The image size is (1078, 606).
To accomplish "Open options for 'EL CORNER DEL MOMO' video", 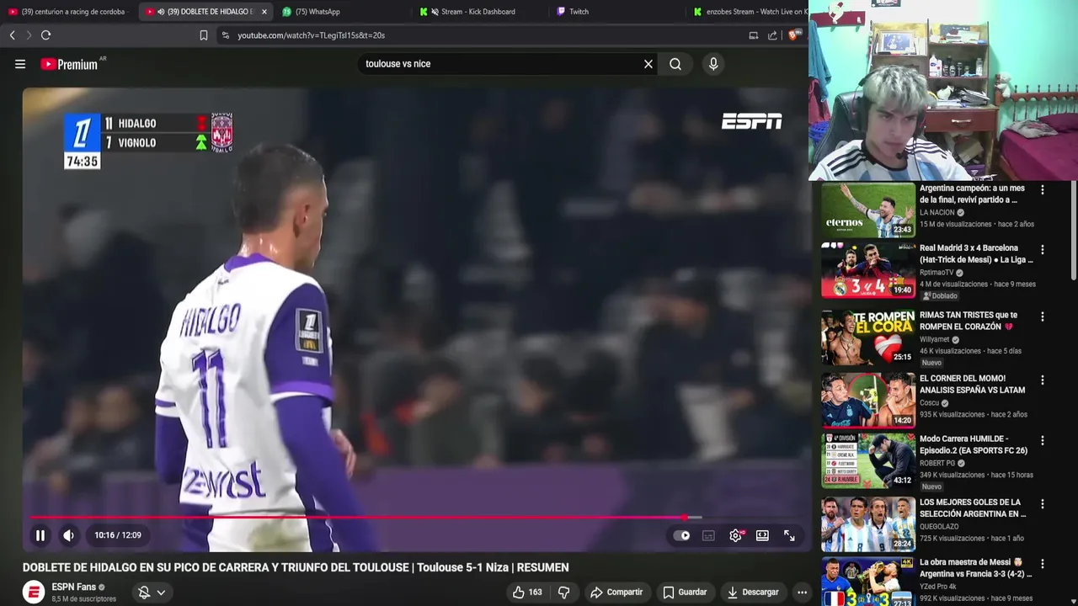I will pos(1043,380).
